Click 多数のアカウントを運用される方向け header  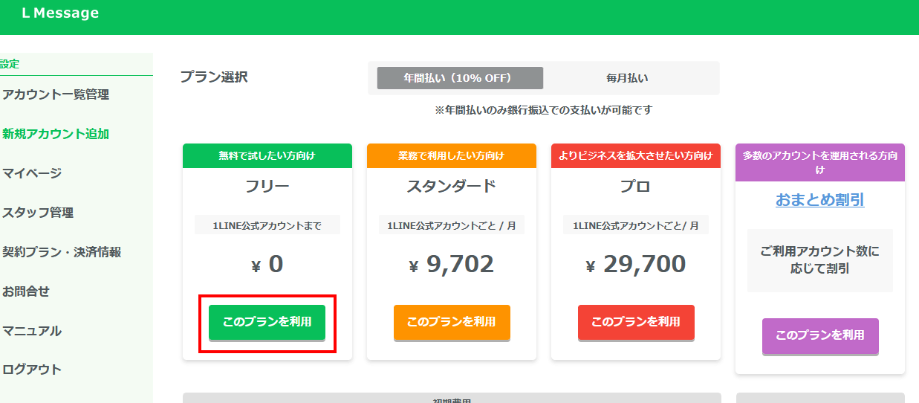pyautogui.click(x=820, y=163)
